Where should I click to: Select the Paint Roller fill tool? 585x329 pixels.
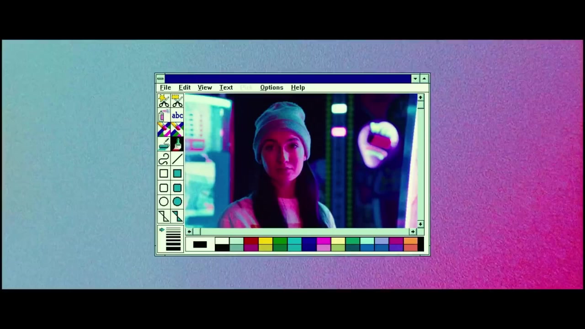click(x=164, y=144)
